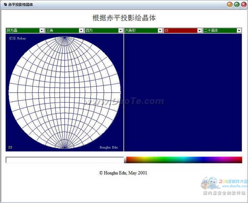Maximize the 赤平投影绘晶体 window
Image resolution: width=248 pixels, height=203 pixels.
pyautogui.click(x=237, y=5)
